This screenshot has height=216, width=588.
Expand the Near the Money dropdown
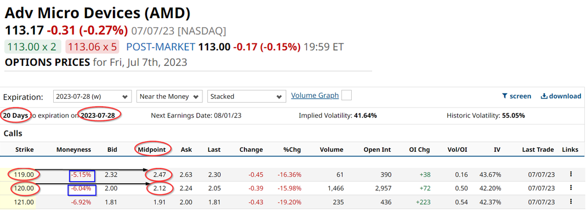coord(170,96)
